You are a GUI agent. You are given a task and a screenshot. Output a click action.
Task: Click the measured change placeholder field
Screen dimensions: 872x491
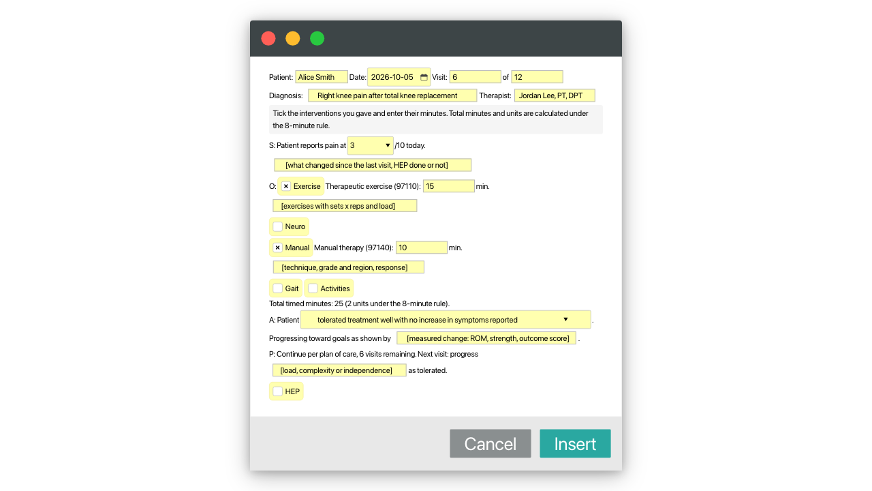pos(486,338)
